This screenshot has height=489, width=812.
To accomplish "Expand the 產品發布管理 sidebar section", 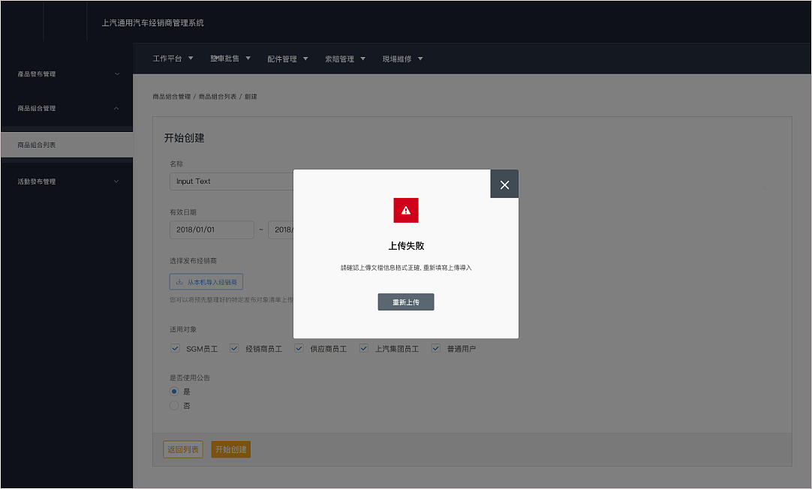I will (x=66, y=73).
